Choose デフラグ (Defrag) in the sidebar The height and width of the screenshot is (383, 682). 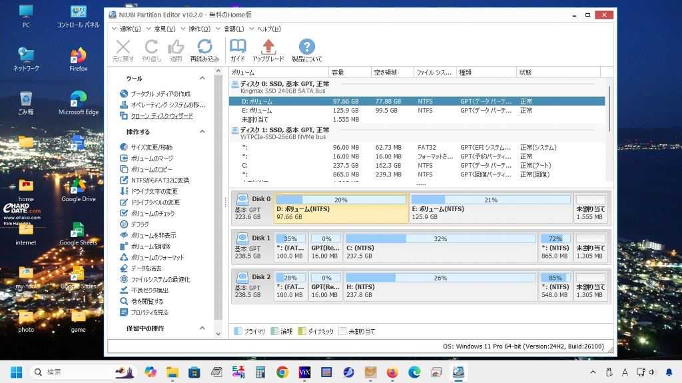140,224
